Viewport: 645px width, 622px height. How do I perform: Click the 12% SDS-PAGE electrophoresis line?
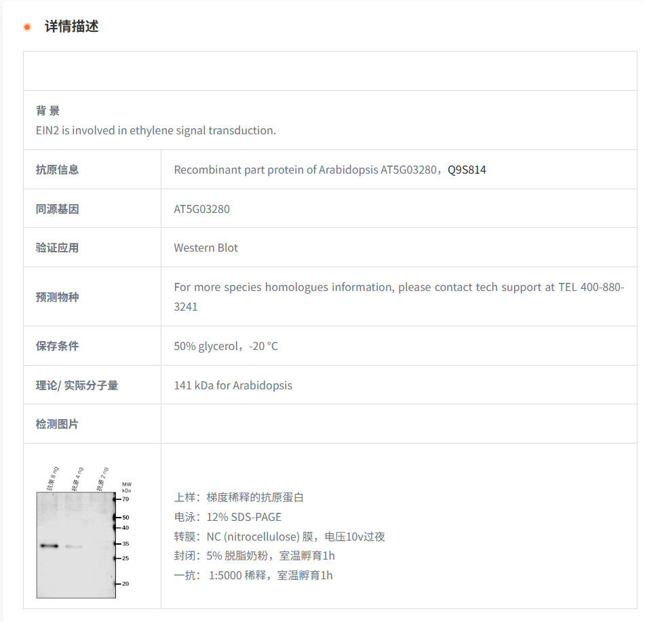pyautogui.click(x=227, y=517)
